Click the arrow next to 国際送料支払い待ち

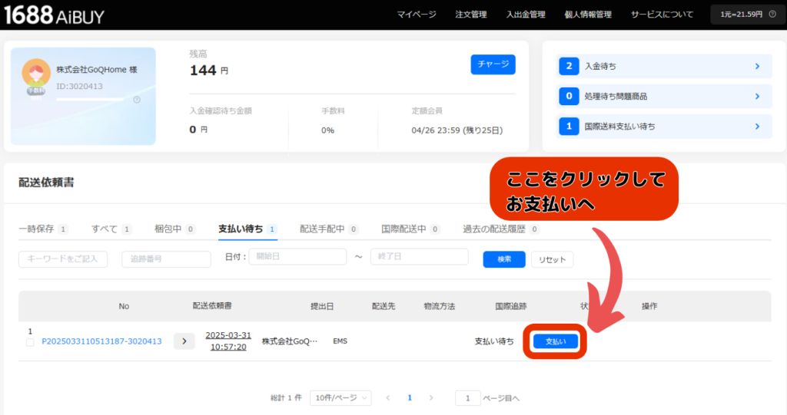click(x=757, y=127)
